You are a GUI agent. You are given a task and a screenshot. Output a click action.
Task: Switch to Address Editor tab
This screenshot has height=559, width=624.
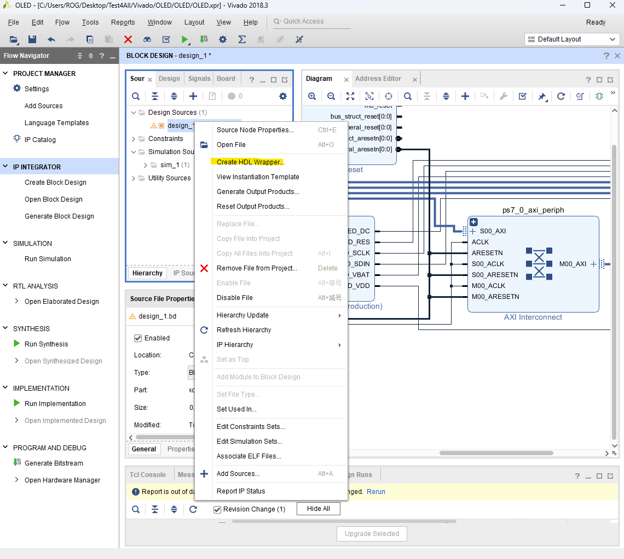pos(378,79)
